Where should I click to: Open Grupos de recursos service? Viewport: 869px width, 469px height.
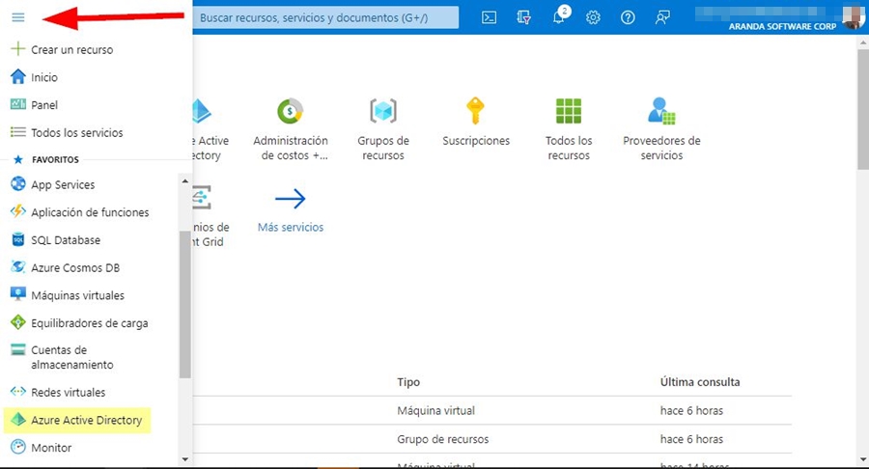pyautogui.click(x=383, y=111)
